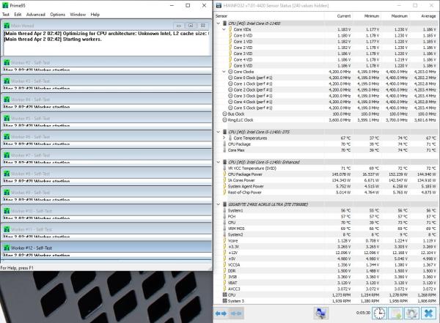Reset the HWiNFO elapsed time clock

[x=380, y=313]
